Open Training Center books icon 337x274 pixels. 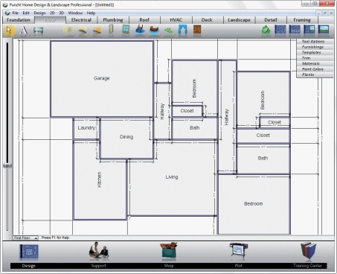point(308,251)
